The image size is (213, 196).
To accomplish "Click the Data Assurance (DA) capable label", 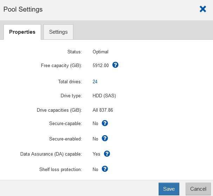I will [x=51, y=154].
